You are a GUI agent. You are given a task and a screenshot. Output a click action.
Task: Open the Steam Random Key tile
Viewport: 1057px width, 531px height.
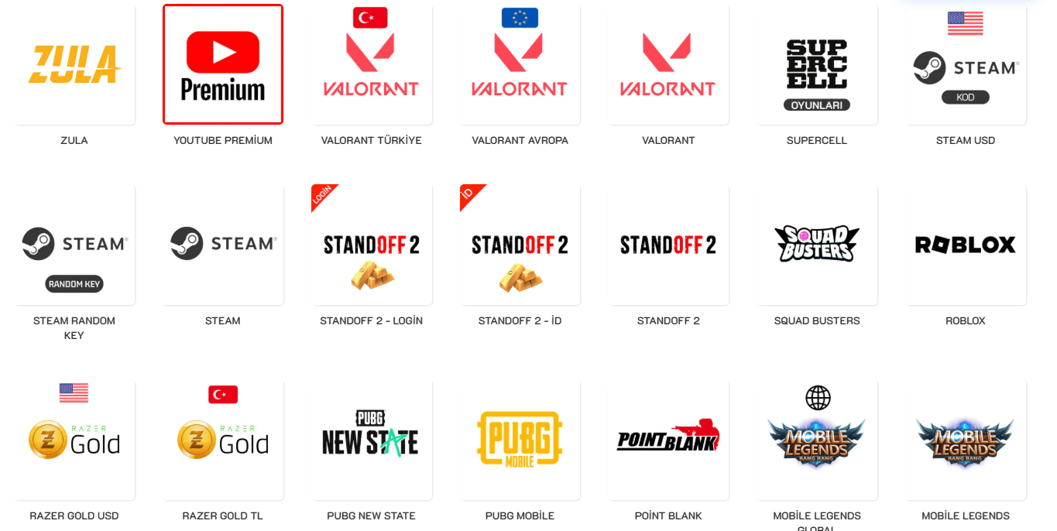click(x=74, y=245)
